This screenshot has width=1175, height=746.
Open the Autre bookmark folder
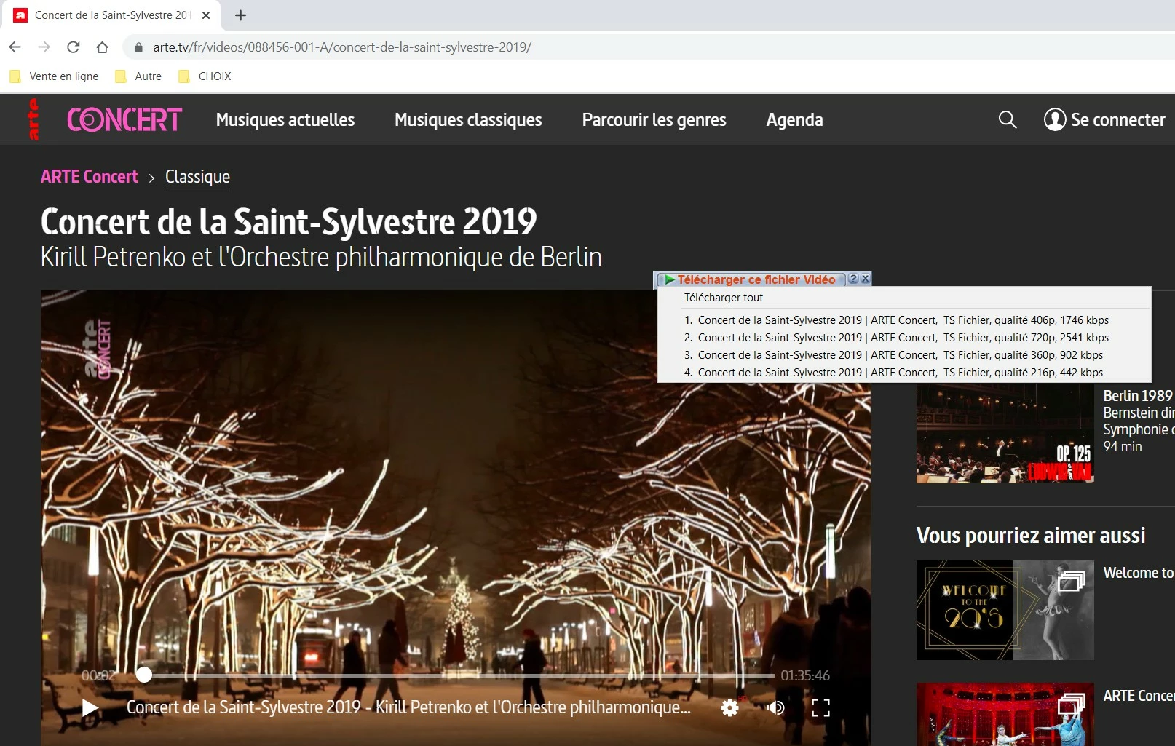click(x=139, y=76)
